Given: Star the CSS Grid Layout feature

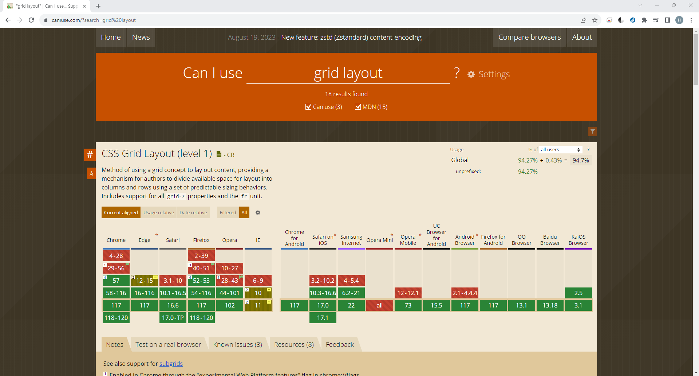Looking at the screenshot, I should pyautogui.click(x=91, y=173).
